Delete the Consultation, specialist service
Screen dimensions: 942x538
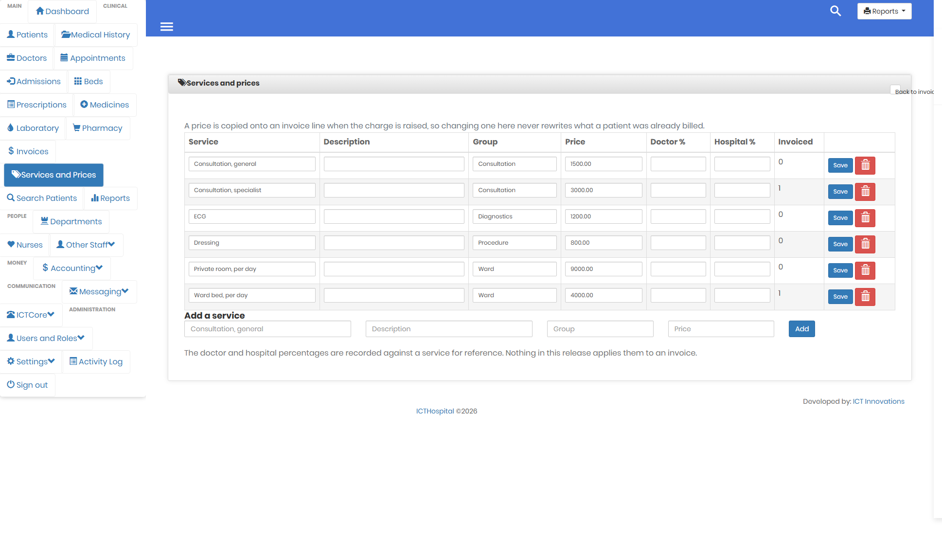click(865, 192)
